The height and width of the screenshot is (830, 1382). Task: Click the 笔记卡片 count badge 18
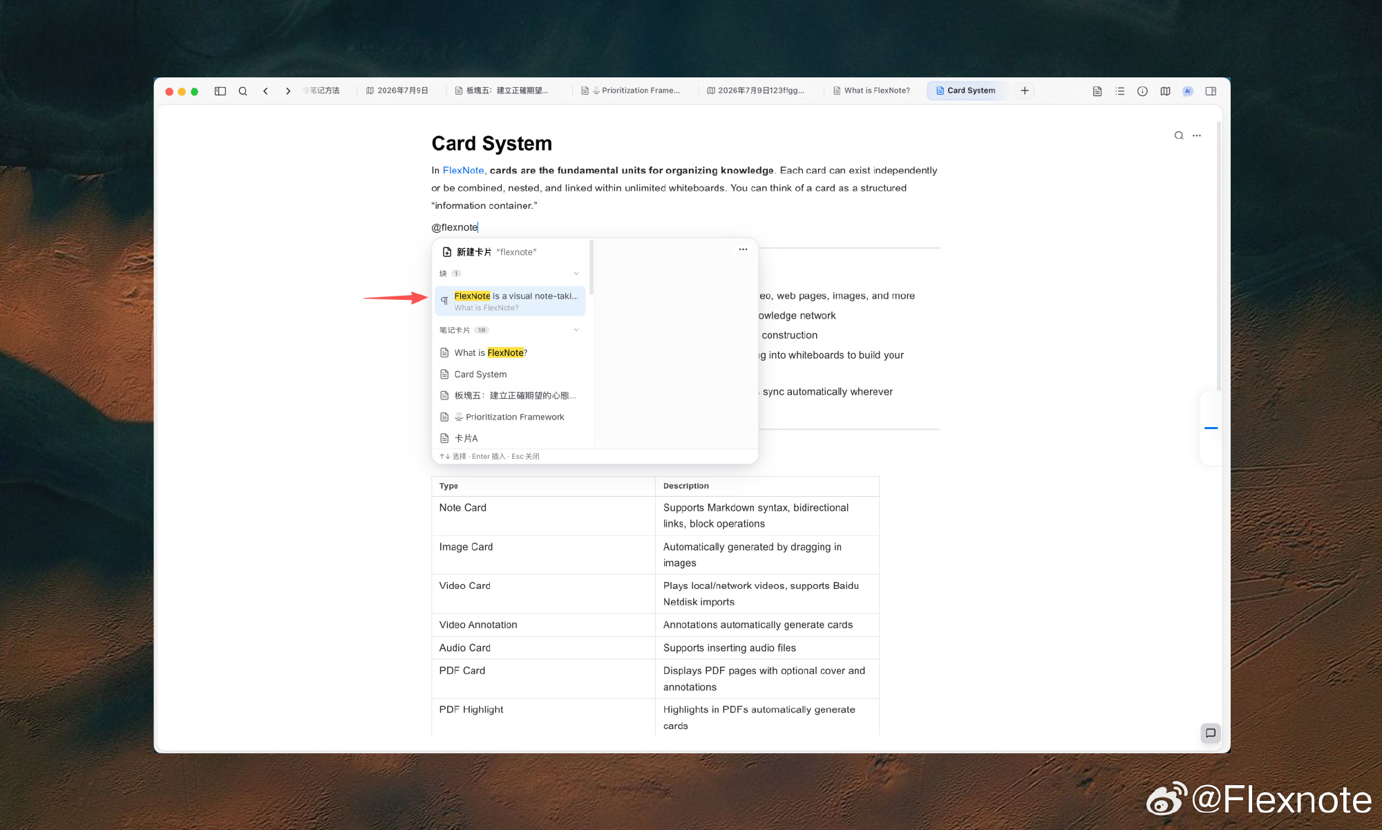481,330
